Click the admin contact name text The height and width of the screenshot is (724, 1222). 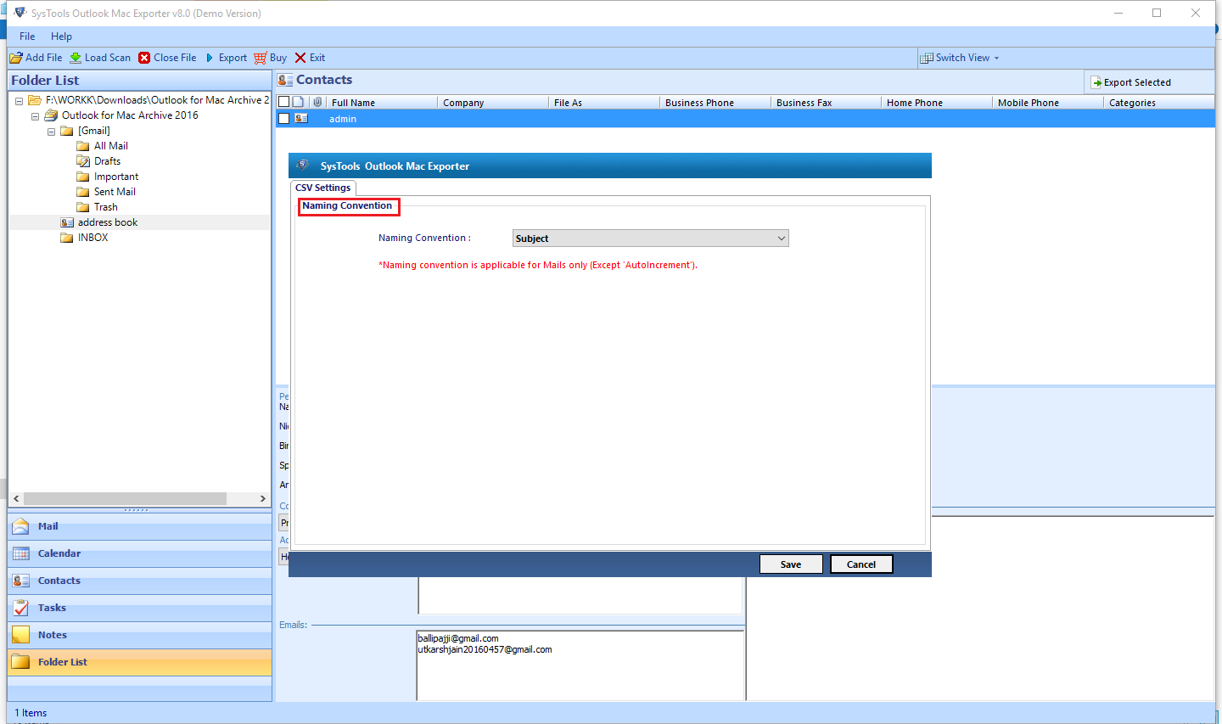click(343, 119)
